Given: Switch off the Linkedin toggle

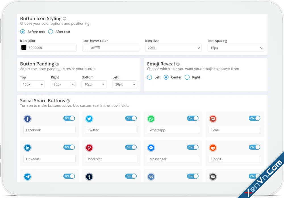Looking at the screenshot, I should 69,147.
